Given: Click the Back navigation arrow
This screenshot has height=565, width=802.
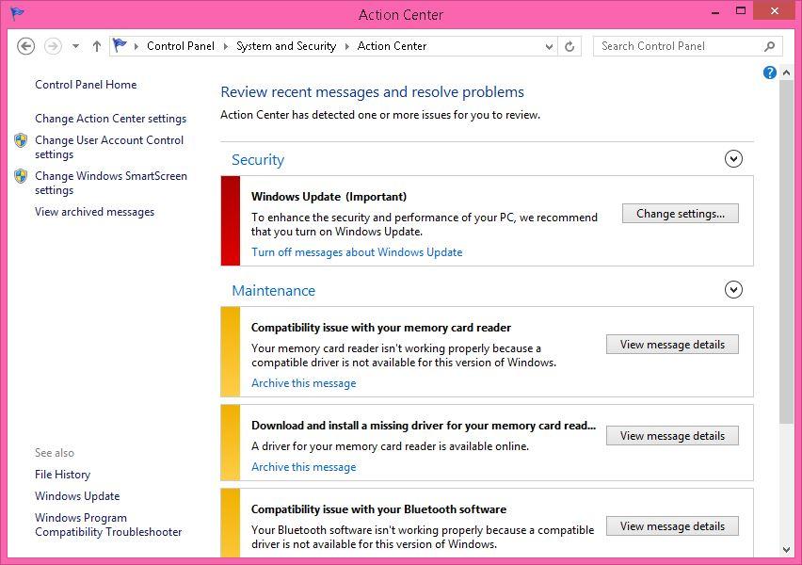Looking at the screenshot, I should (x=26, y=46).
